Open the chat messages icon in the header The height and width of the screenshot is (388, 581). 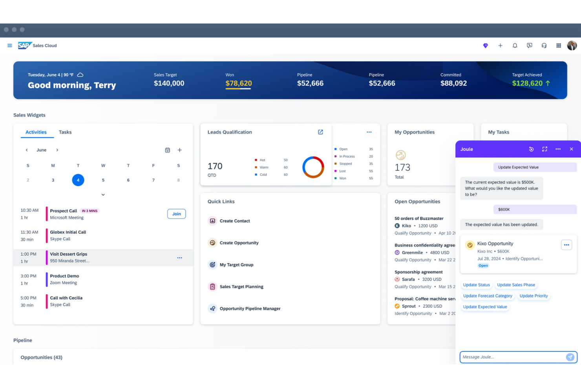tap(529, 45)
